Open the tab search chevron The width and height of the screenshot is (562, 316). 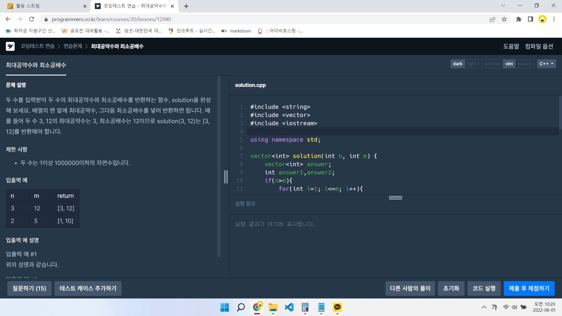click(x=503, y=6)
